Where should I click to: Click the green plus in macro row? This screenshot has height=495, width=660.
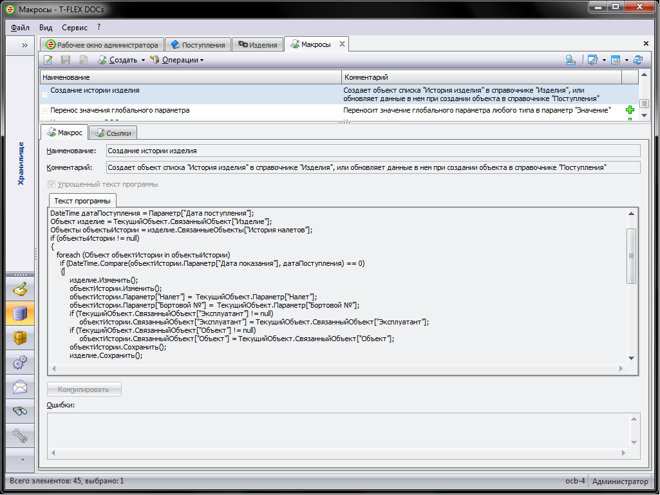click(630, 111)
